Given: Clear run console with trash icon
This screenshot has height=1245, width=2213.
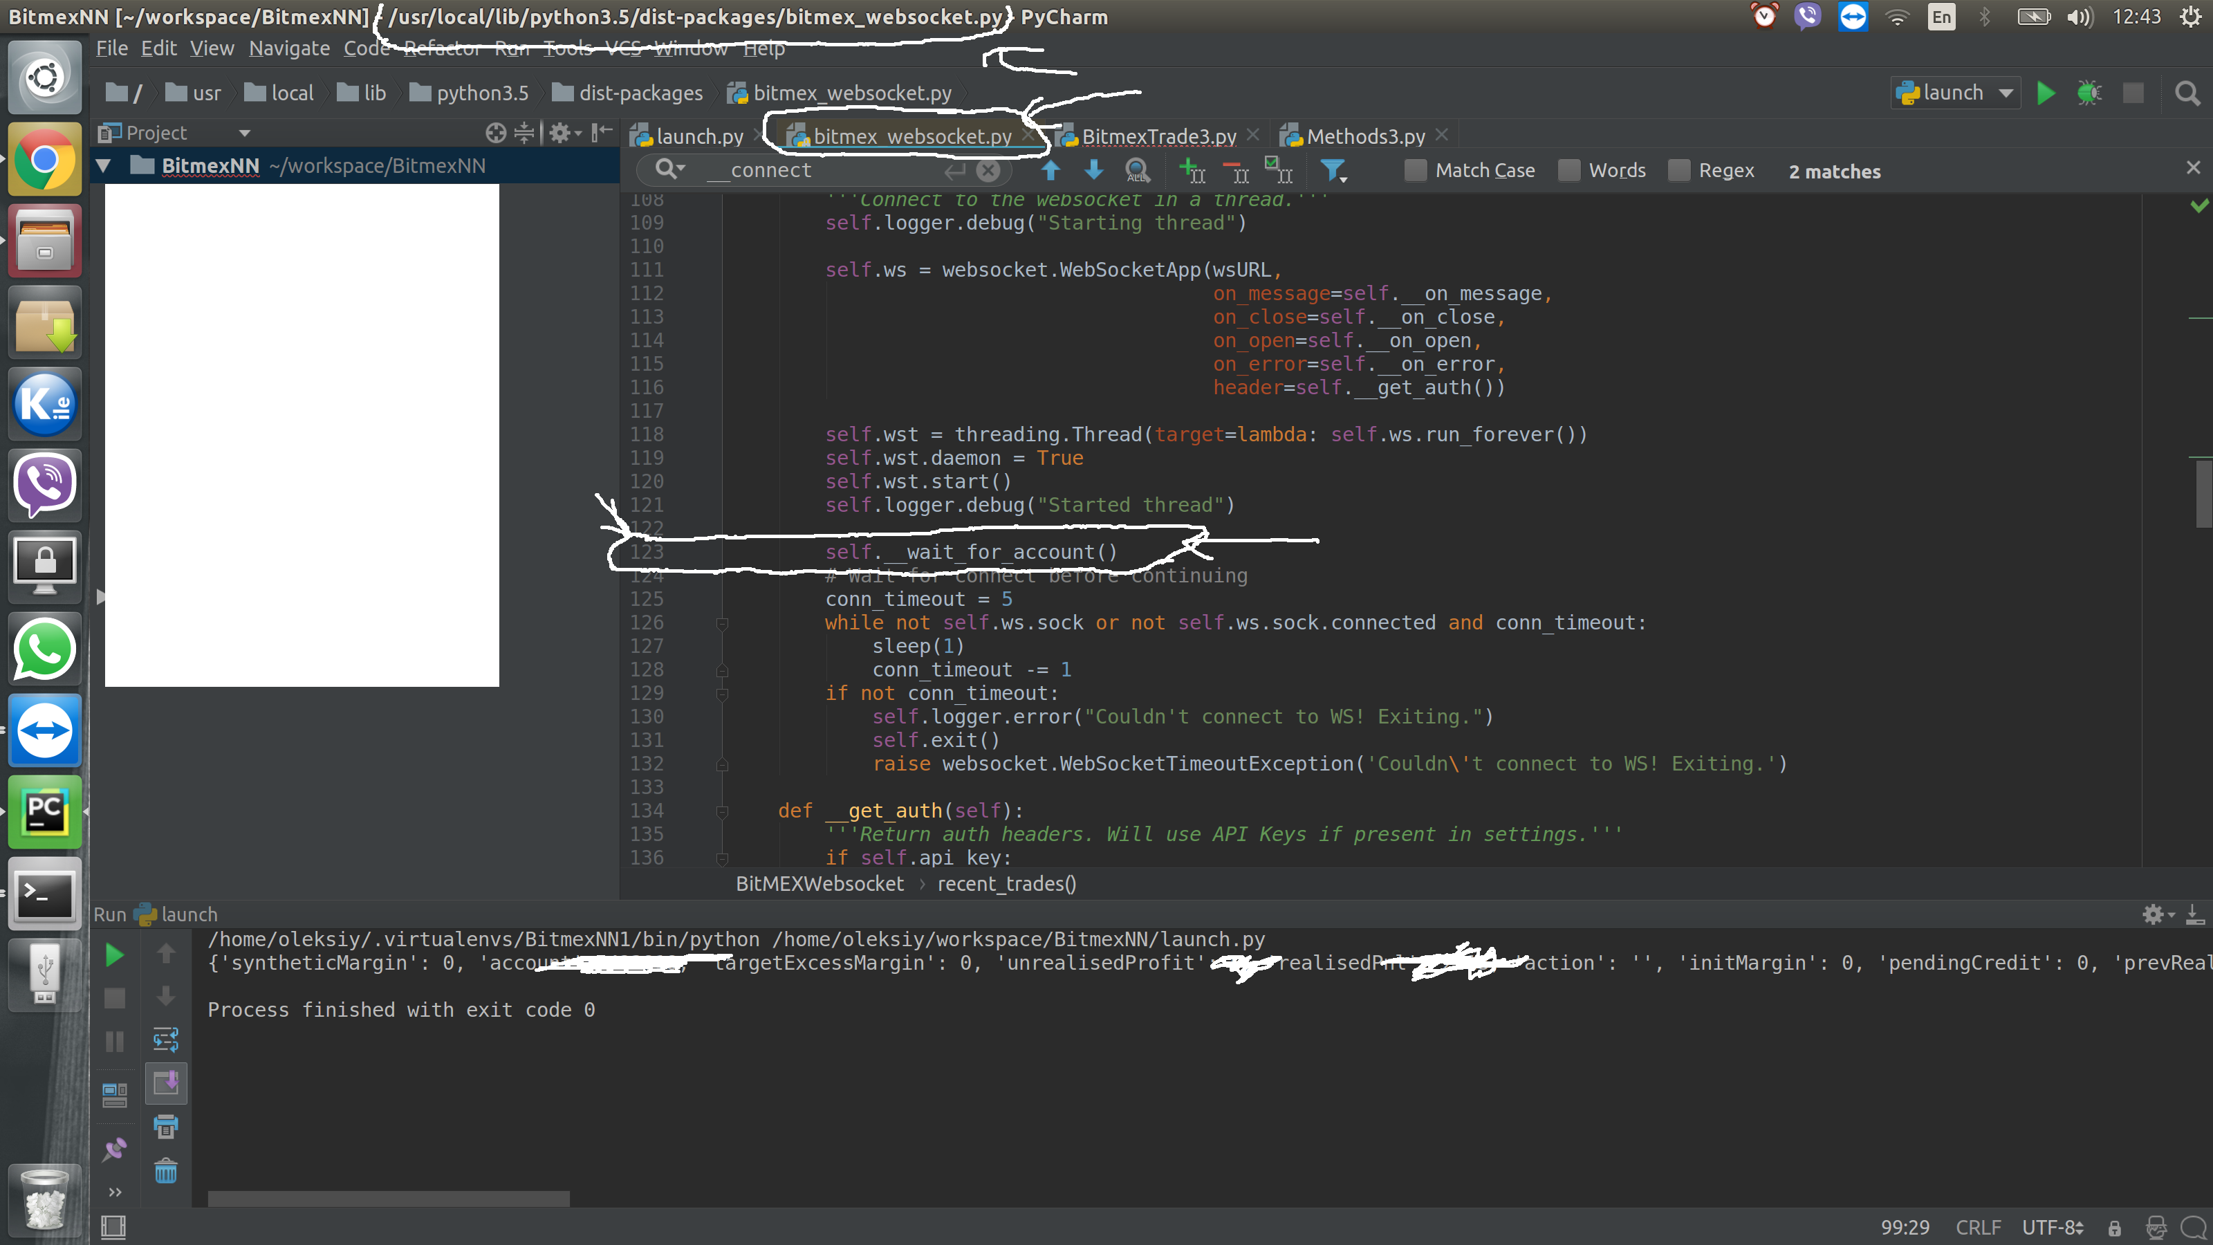Looking at the screenshot, I should [166, 1171].
